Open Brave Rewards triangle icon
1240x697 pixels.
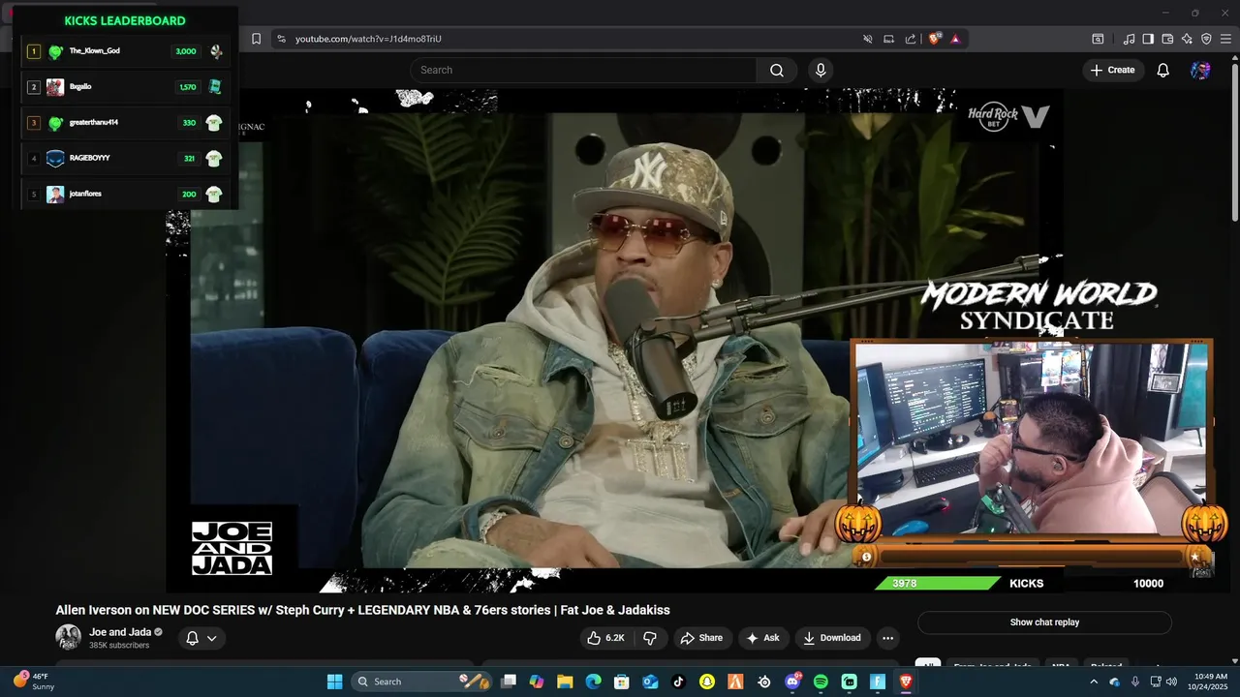[955, 39]
